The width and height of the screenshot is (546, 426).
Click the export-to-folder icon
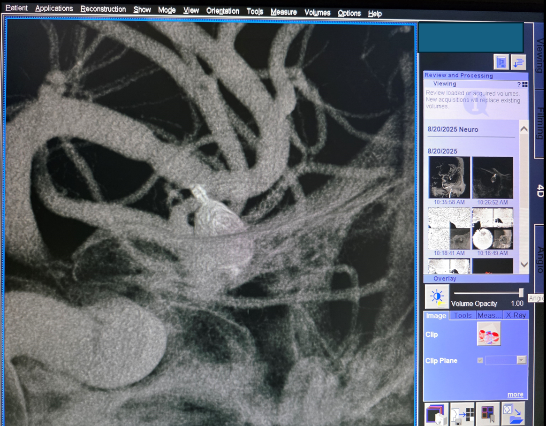[x=513, y=414]
